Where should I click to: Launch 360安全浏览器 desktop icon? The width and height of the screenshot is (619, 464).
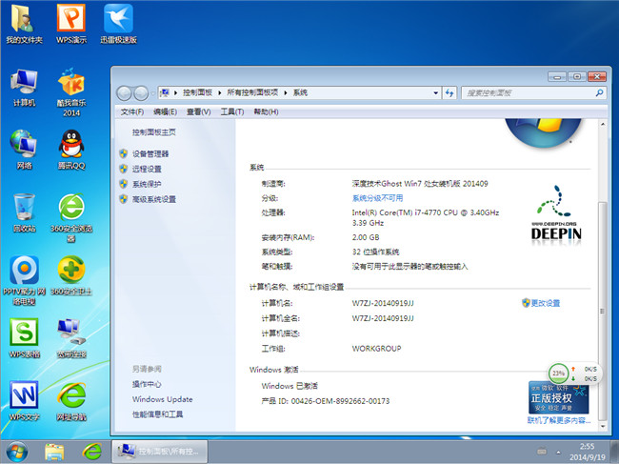point(71,218)
